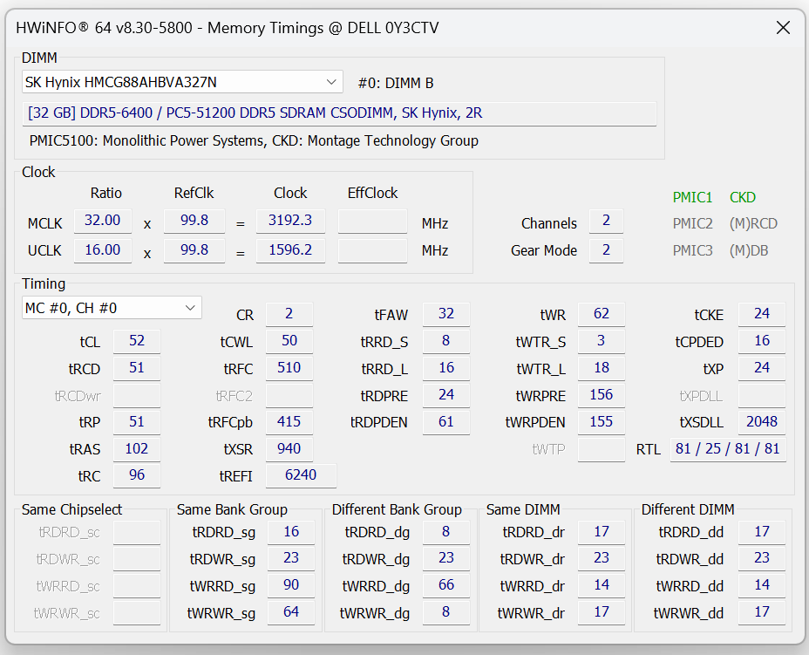Image resolution: width=809 pixels, height=655 pixels.
Task: Expand the MC #0, CH #0 channel dropdown
Action: pyautogui.click(x=112, y=308)
